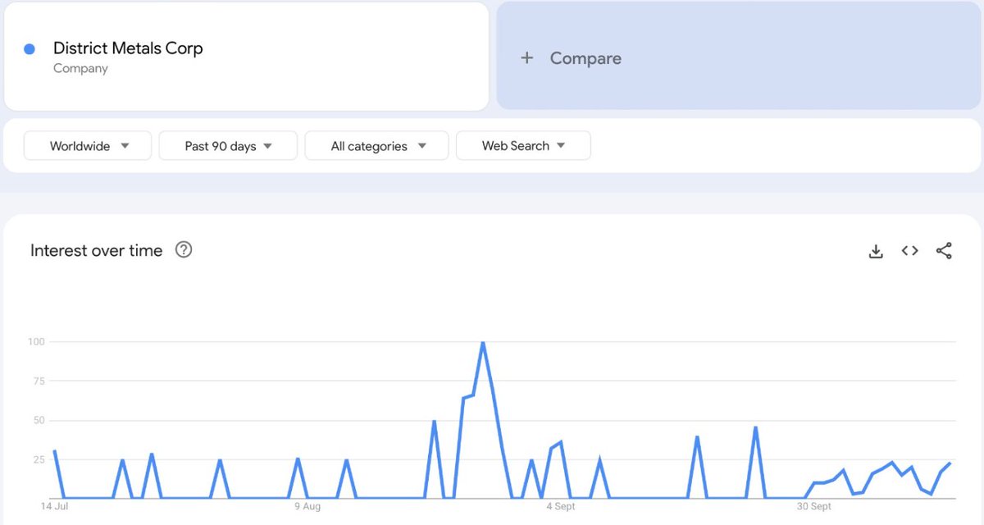Click the chart peak at 100
The width and height of the screenshot is (984, 525).
(x=483, y=343)
